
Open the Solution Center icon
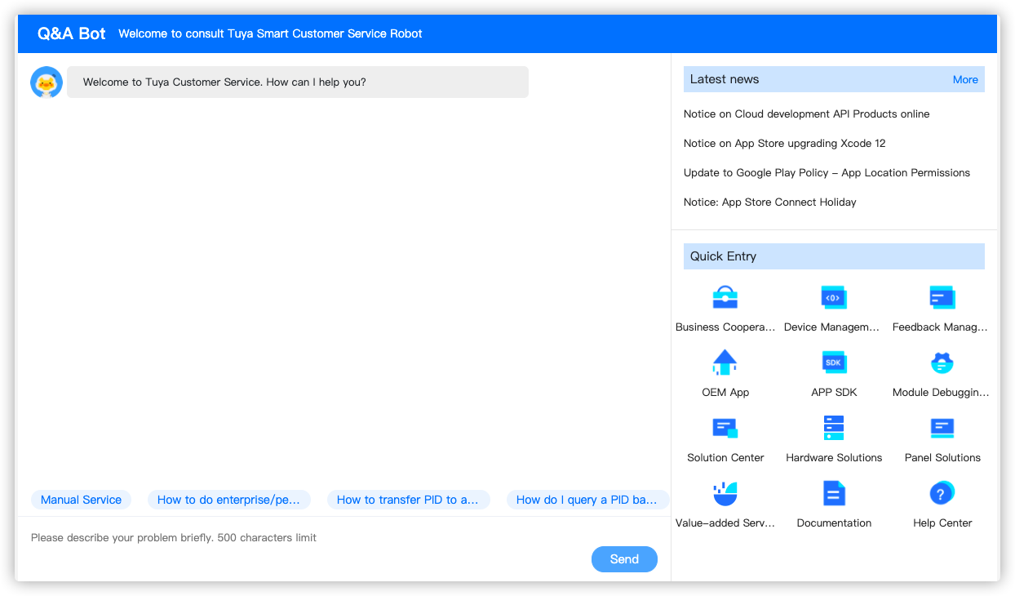[x=725, y=428]
